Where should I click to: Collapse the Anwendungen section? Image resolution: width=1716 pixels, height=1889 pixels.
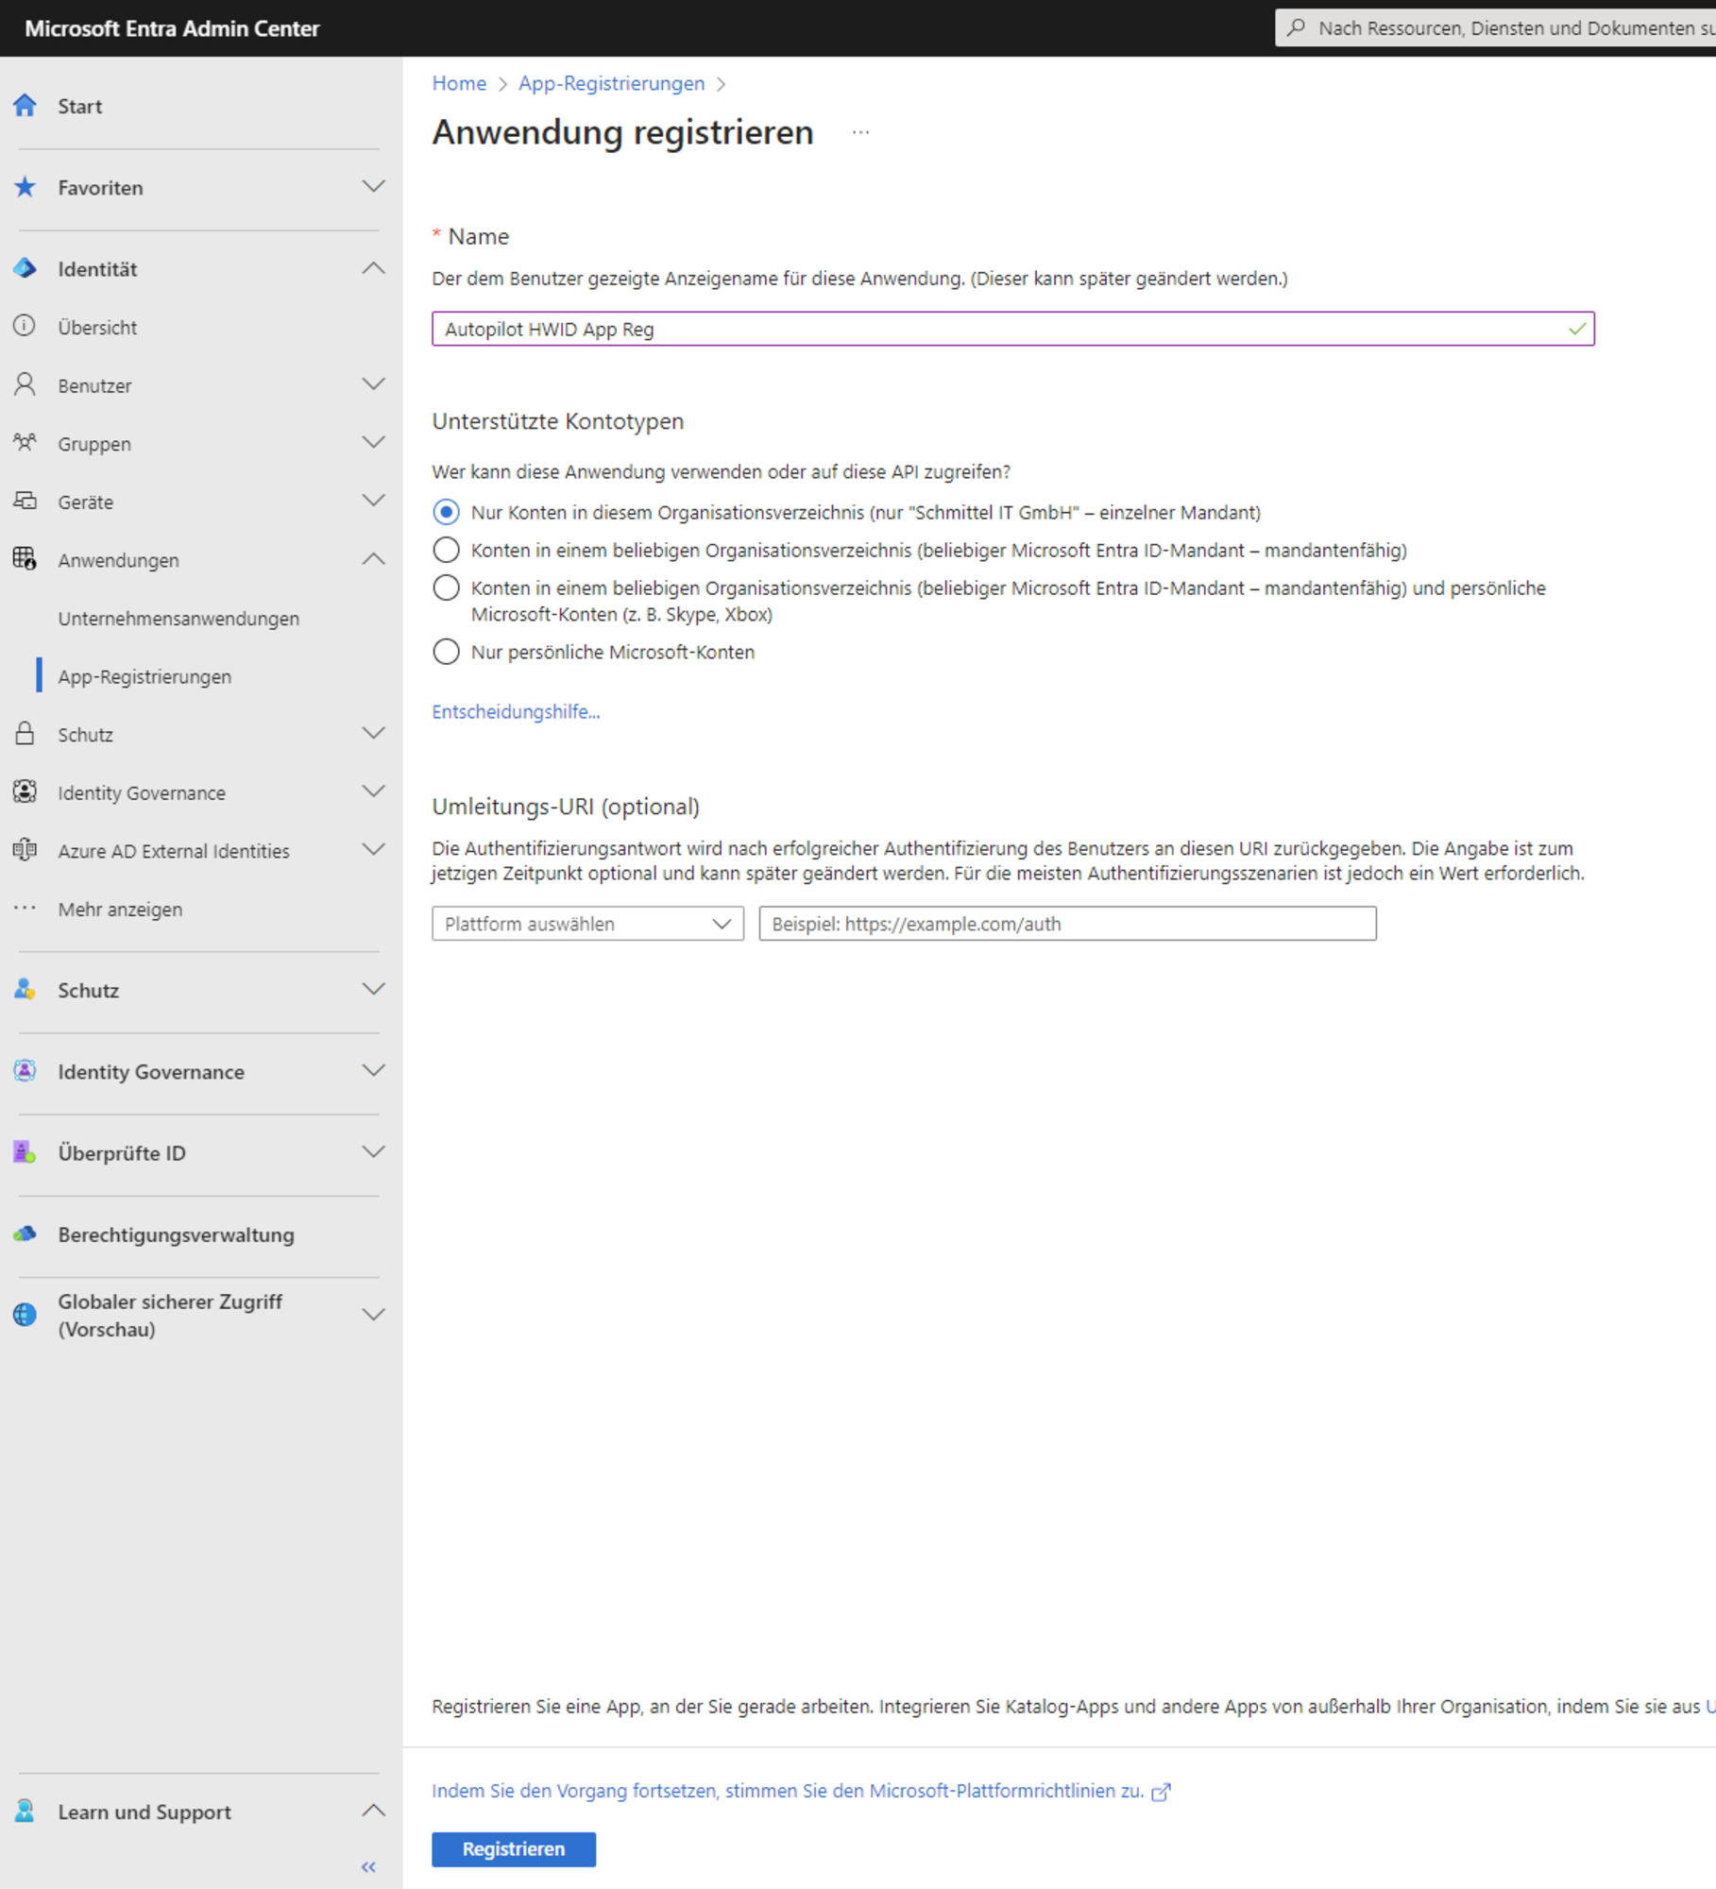click(x=373, y=558)
